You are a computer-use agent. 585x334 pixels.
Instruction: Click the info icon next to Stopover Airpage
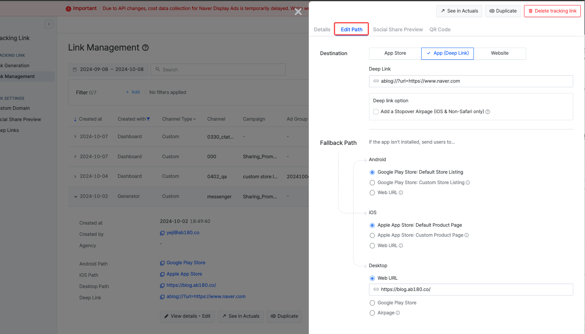pyautogui.click(x=488, y=112)
